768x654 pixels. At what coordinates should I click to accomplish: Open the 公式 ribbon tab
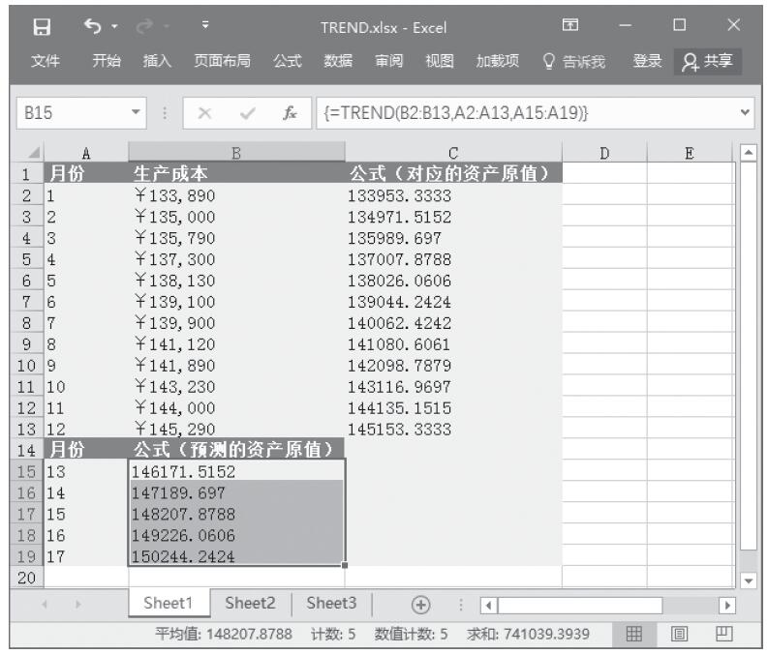pos(287,63)
